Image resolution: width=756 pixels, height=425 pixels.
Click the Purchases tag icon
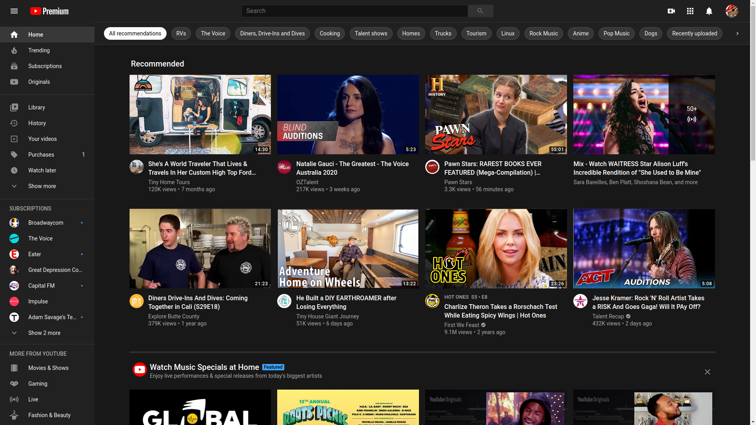coord(14,155)
